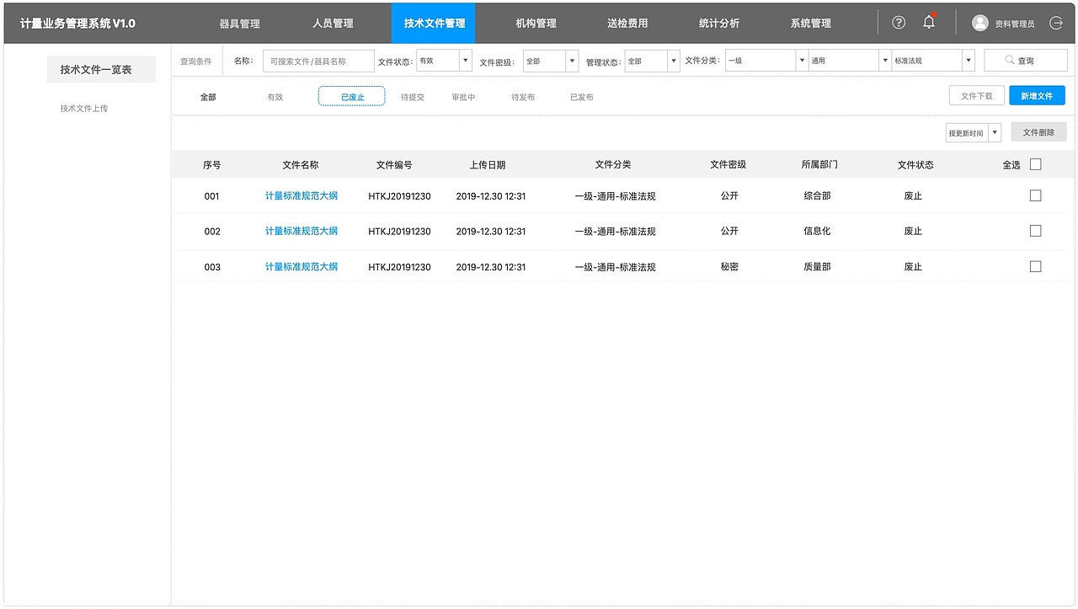Click the 文件密级 column header
Screen dimensions: 1078x609
tap(728, 165)
